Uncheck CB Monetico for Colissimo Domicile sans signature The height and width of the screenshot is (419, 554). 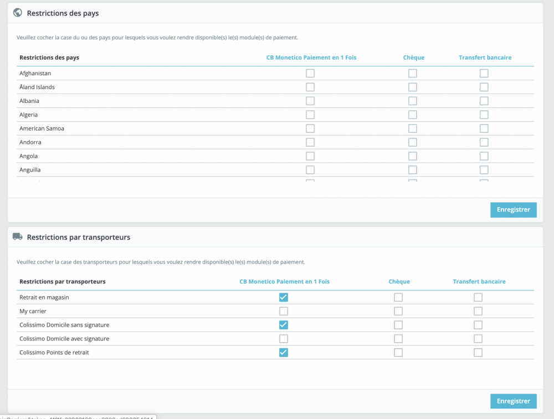point(283,325)
